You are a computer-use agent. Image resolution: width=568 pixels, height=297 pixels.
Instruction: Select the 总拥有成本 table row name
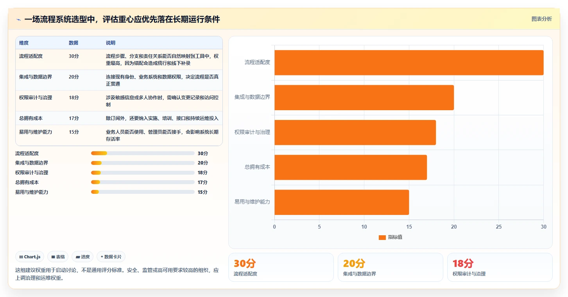(x=31, y=118)
